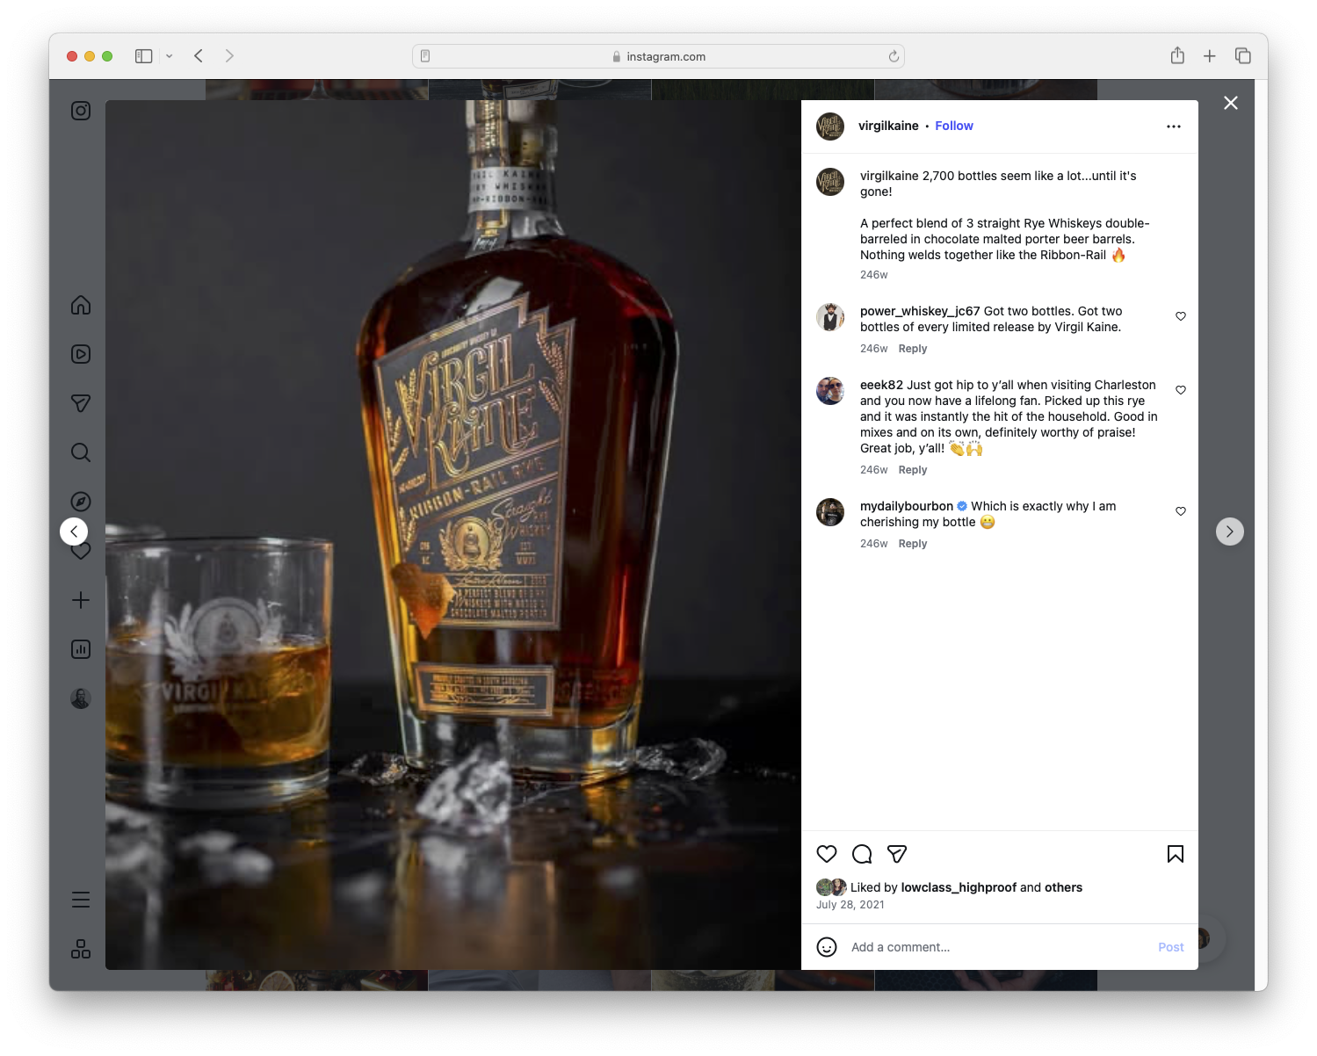Open Safari's sidebar chevron dropdown
Image resolution: width=1317 pixels, height=1056 pixels.
(x=170, y=55)
